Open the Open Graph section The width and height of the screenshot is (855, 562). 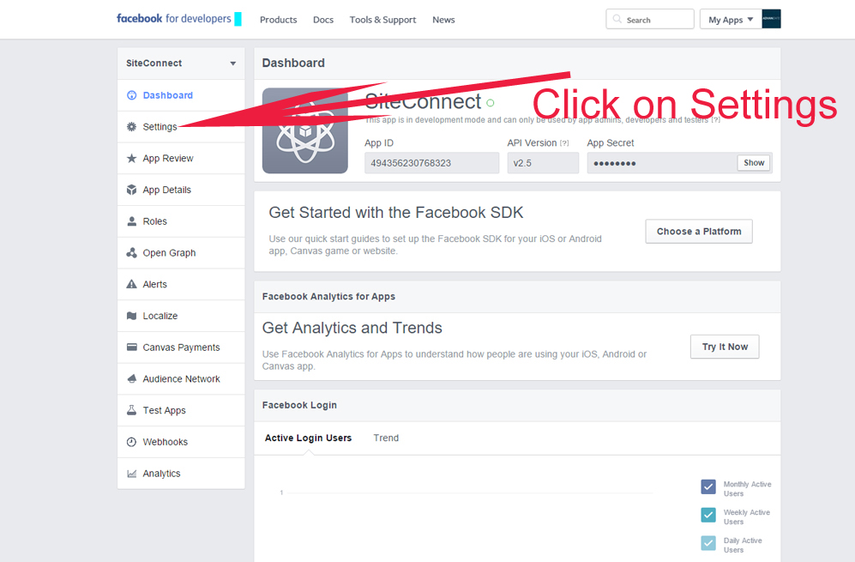pyautogui.click(x=181, y=252)
